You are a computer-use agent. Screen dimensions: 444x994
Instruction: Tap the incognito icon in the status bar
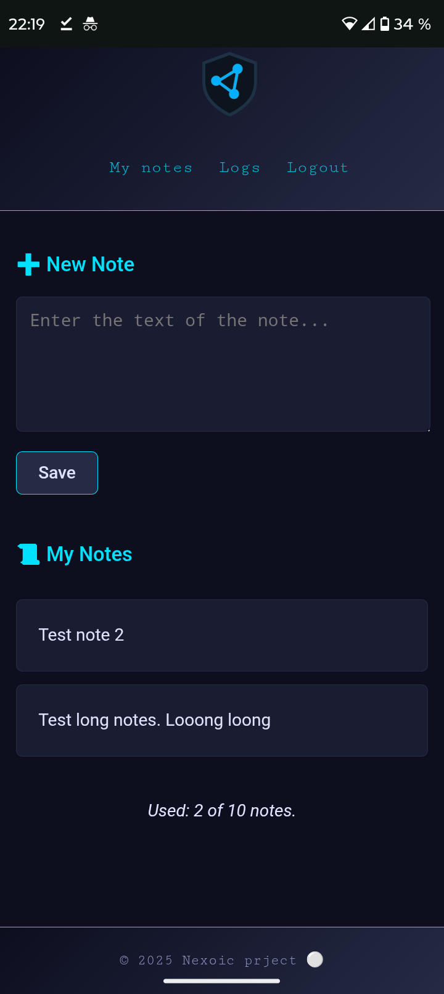tap(90, 24)
